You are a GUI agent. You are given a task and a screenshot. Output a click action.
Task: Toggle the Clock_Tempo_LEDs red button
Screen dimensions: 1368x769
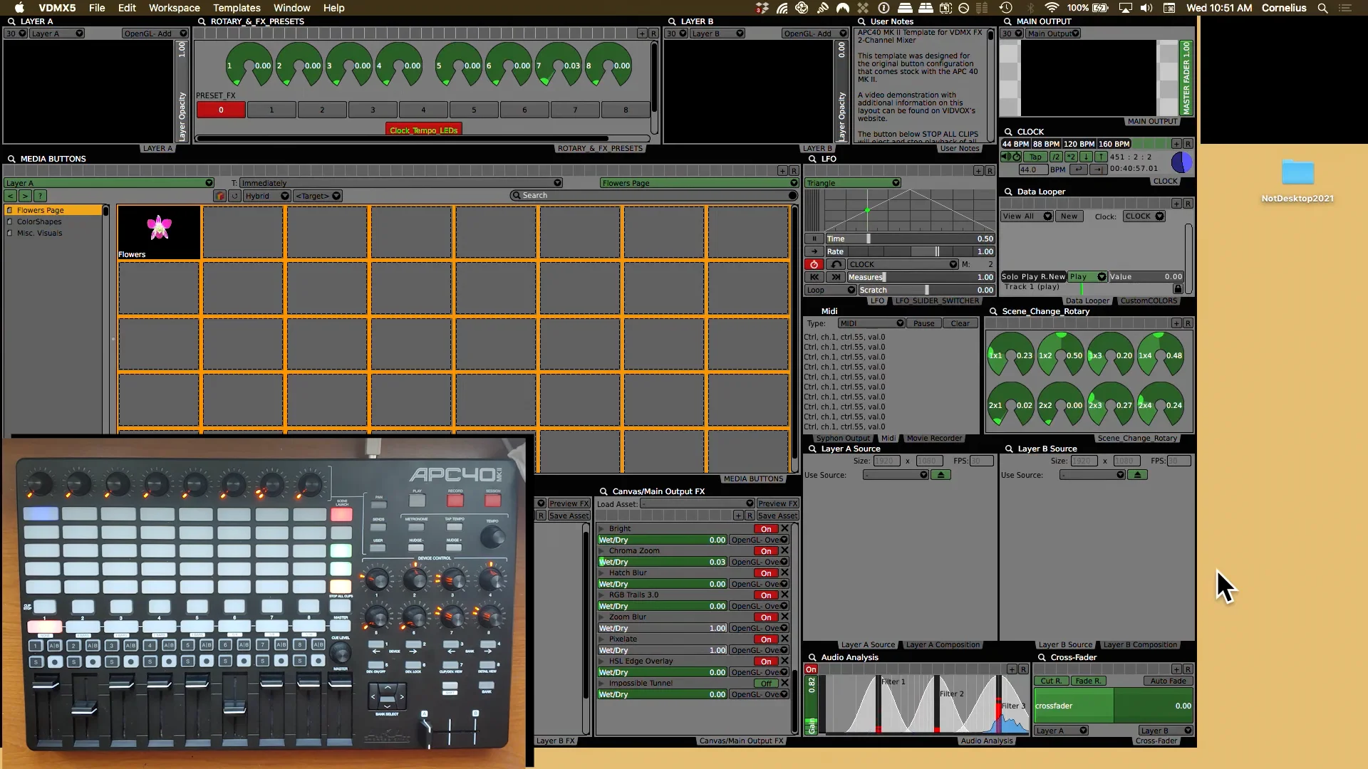[424, 130]
